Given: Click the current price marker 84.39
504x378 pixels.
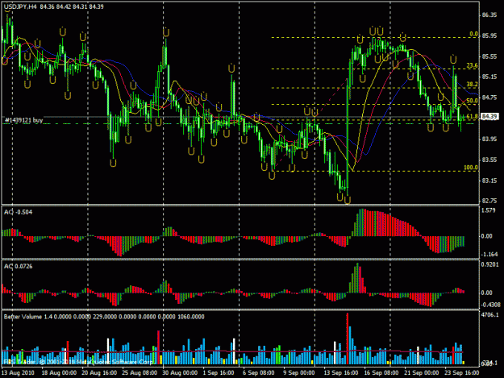Looking at the screenshot, I should tap(489, 116).
